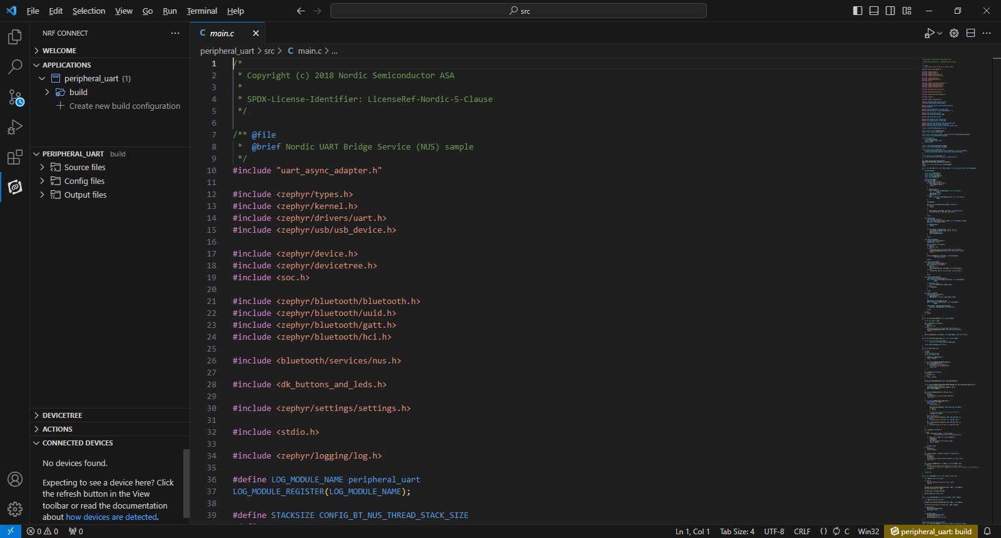This screenshot has width=1001, height=538.
Task: Toggle the secondary side bar layout button
Action: click(890, 11)
